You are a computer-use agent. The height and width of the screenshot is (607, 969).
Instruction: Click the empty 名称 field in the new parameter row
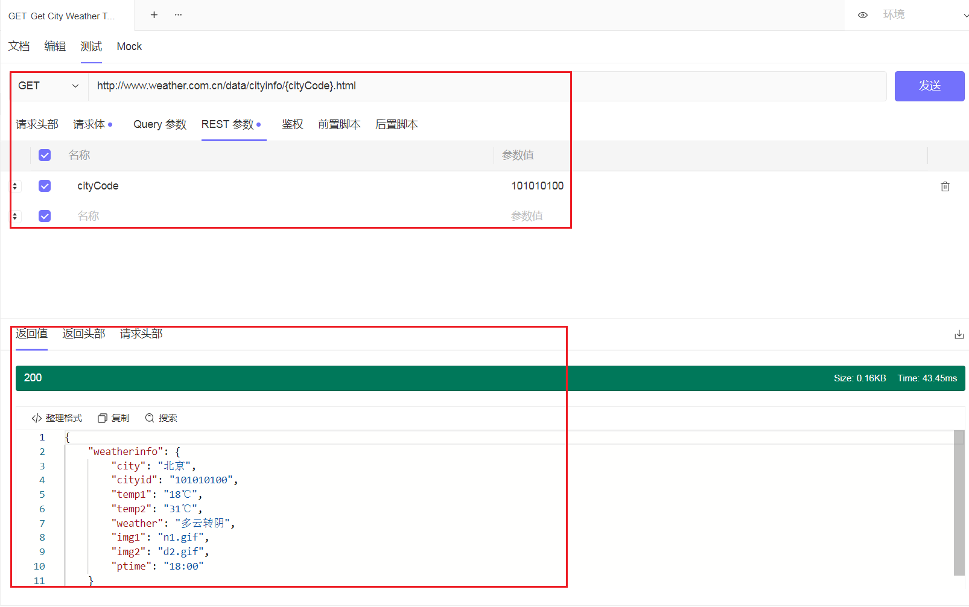(x=88, y=216)
